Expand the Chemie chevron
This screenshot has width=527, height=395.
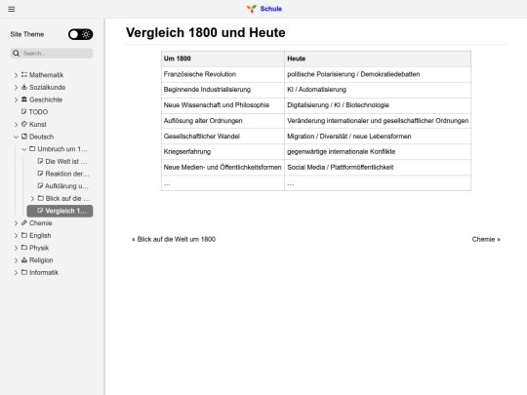[16, 223]
